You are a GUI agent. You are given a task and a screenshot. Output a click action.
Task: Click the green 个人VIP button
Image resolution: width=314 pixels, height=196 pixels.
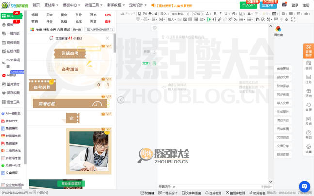point(248,5)
